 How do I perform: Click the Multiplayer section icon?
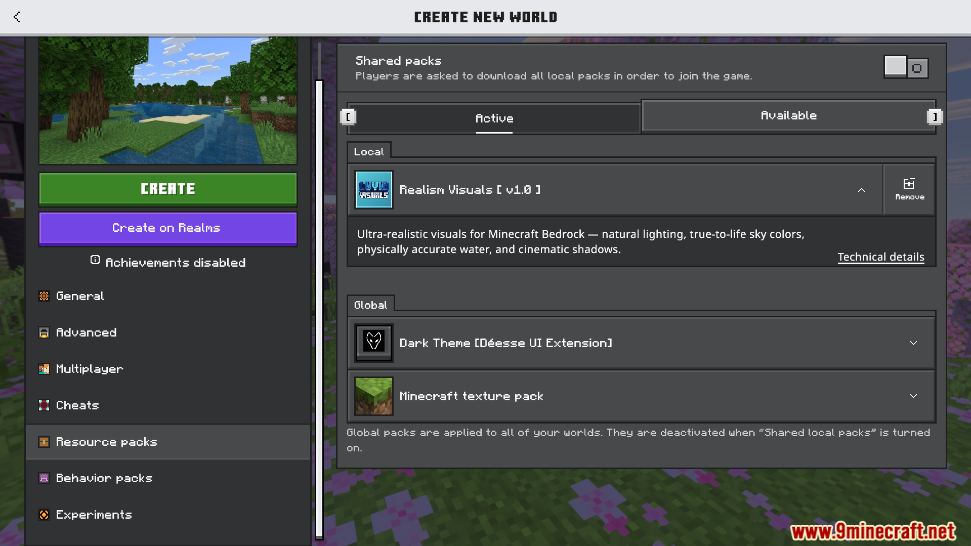tap(44, 369)
